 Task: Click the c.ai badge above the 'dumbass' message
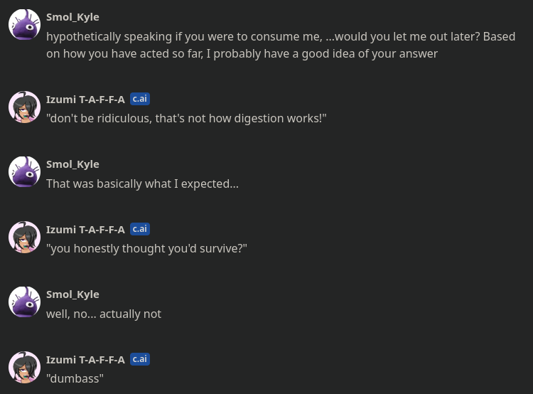[140, 359]
